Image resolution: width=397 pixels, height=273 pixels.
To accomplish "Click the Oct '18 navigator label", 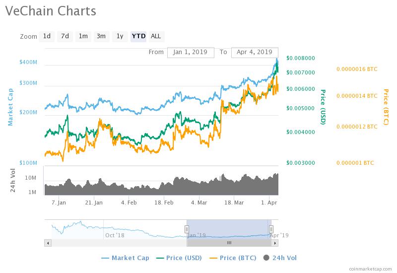I will pyautogui.click(x=115, y=235).
